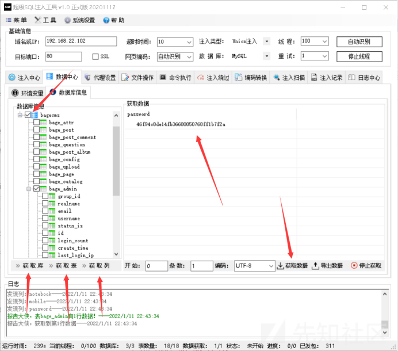Click the application logo in title bar
Viewport: 398px width, 351px height.
click(x=8, y=7)
